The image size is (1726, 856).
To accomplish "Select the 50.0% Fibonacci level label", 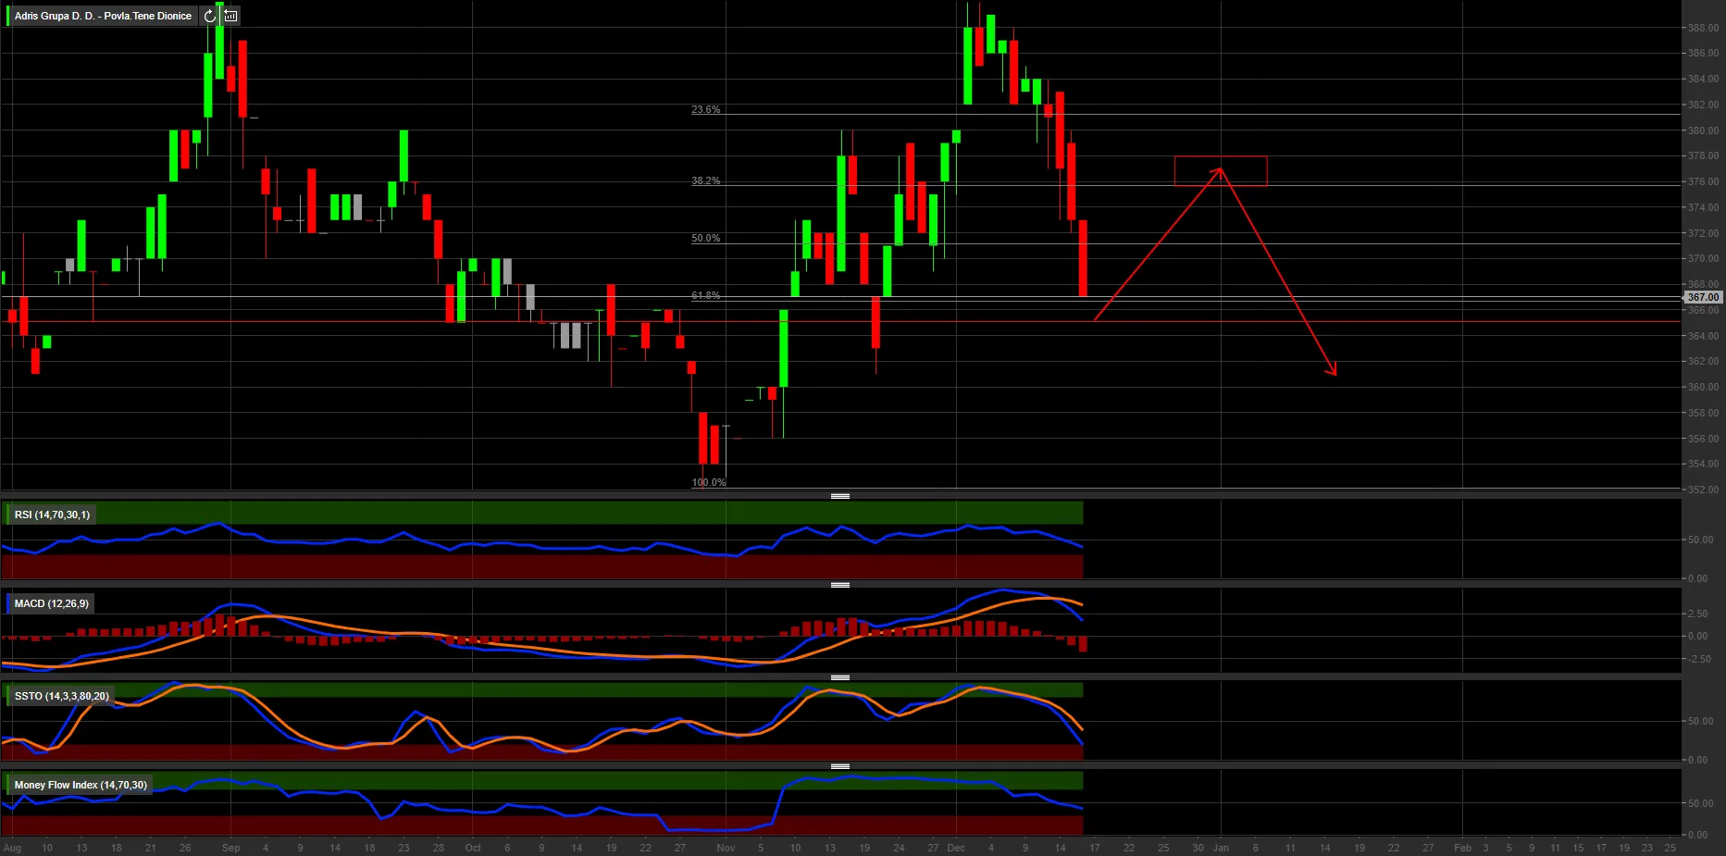I will [x=705, y=238].
